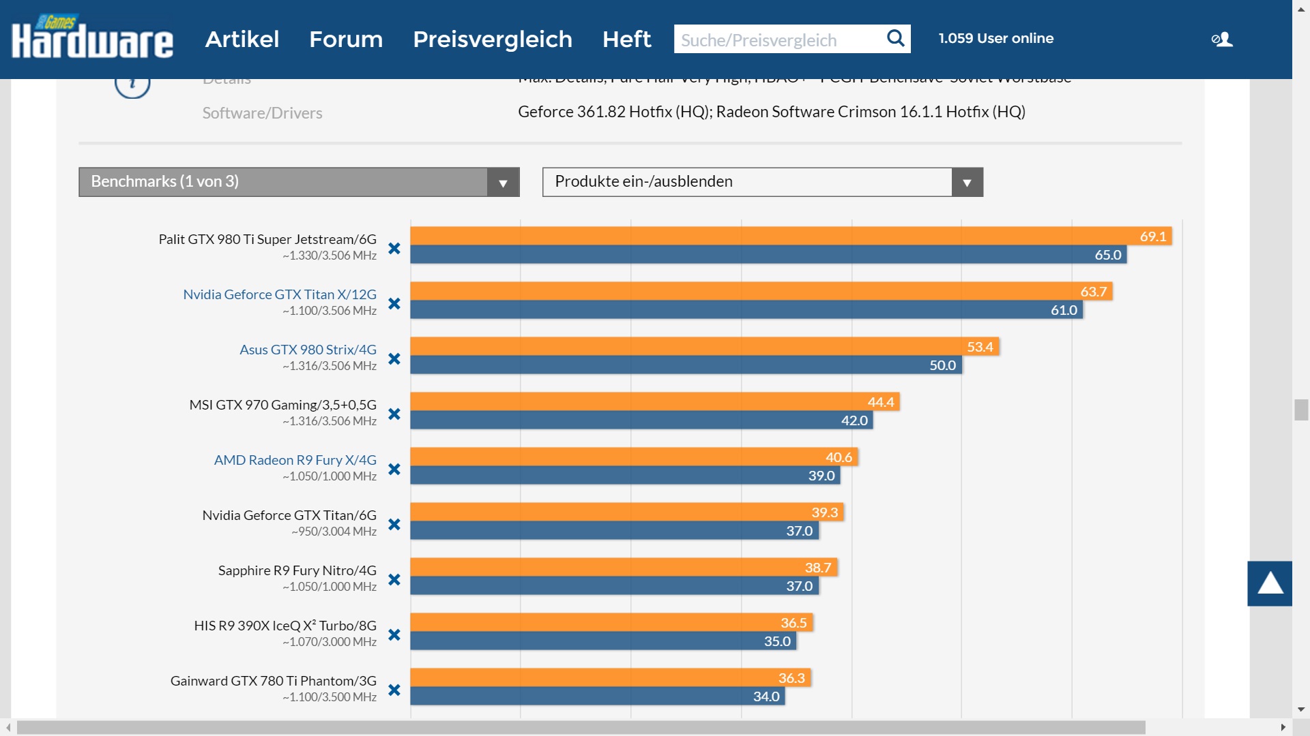This screenshot has height=736, width=1310.
Task: Remove MSI GTX 970 Gaming row
Action: [394, 414]
